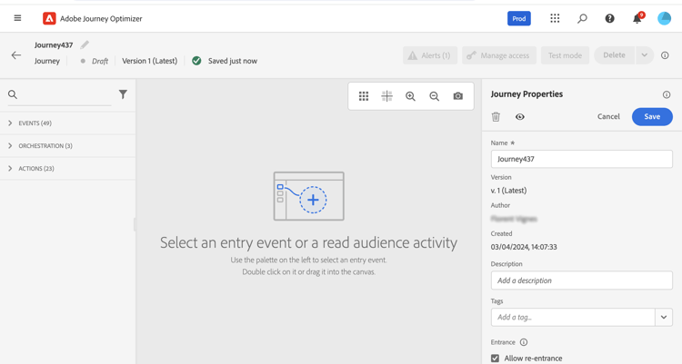Open the help question mark icon

tap(609, 18)
